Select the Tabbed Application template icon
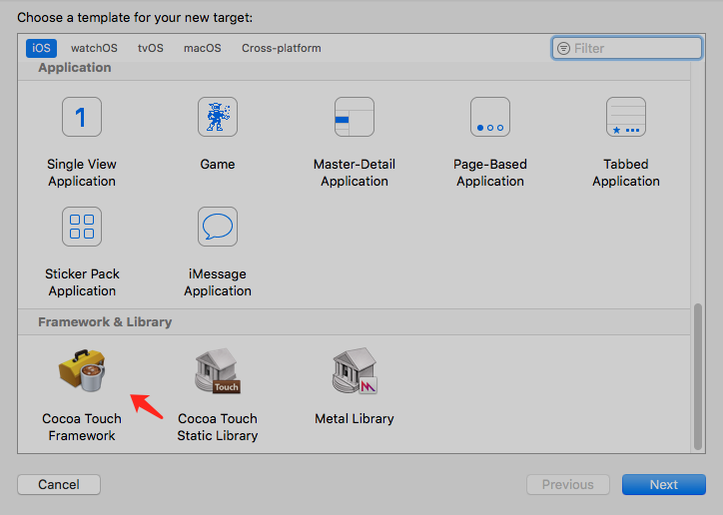 pos(626,117)
